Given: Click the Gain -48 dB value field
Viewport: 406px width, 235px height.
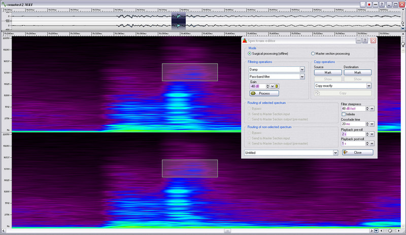Looking at the screenshot, I should pos(258,86).
